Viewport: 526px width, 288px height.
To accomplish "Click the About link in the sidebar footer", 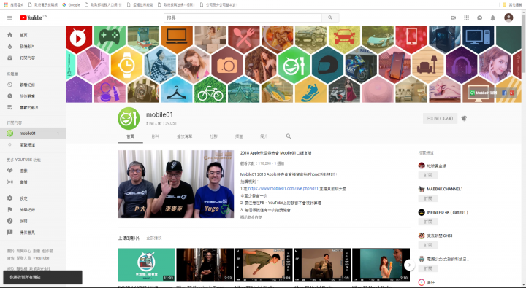I will pos(11,251).
